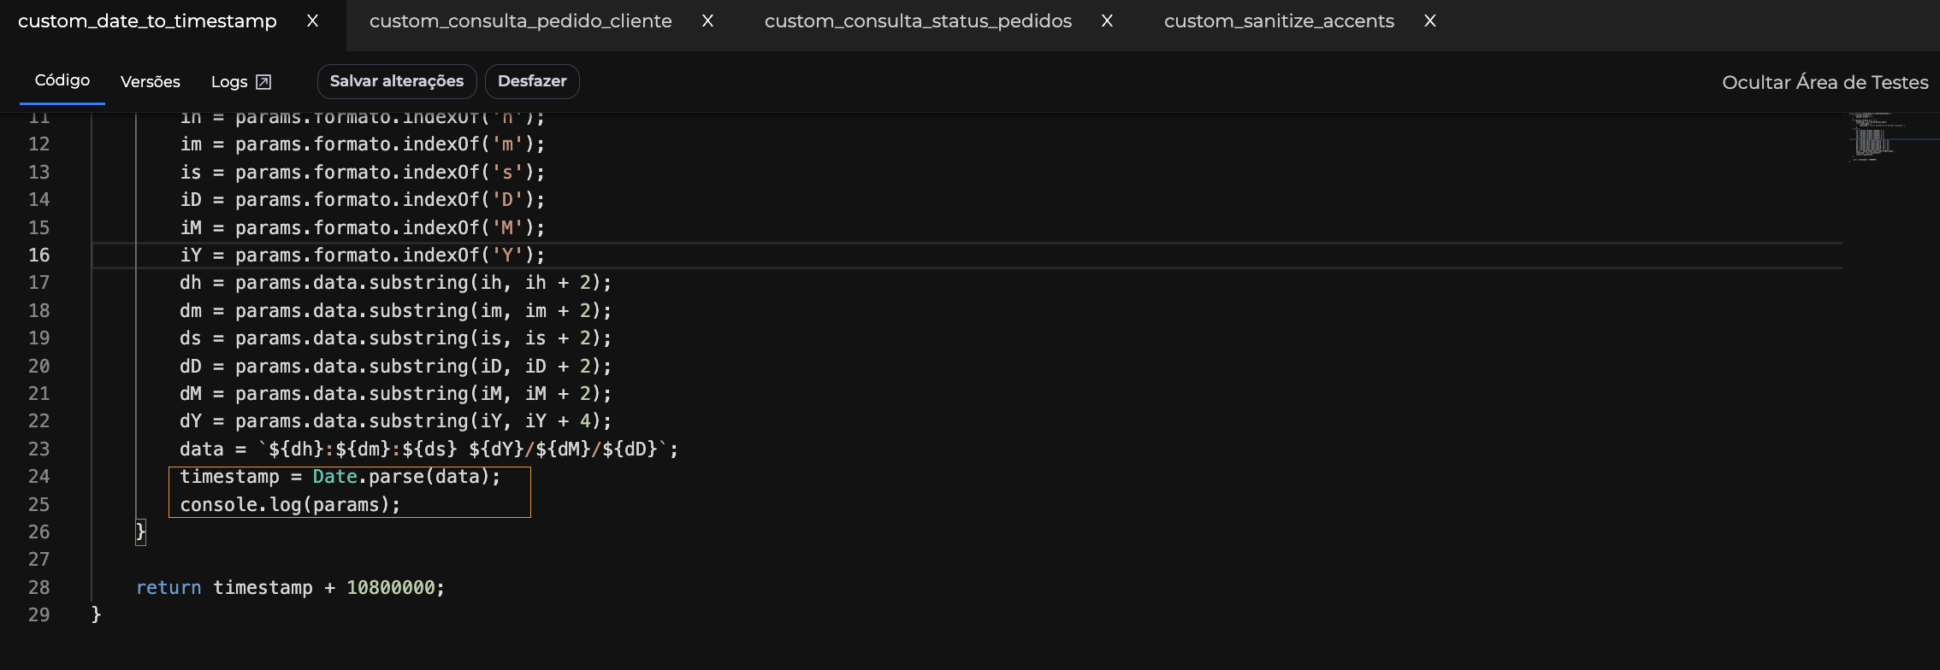Click line number 16 in gutter
Image resolution: width=1940 pixels, height=670 pixels.
(x=39, y=256)
